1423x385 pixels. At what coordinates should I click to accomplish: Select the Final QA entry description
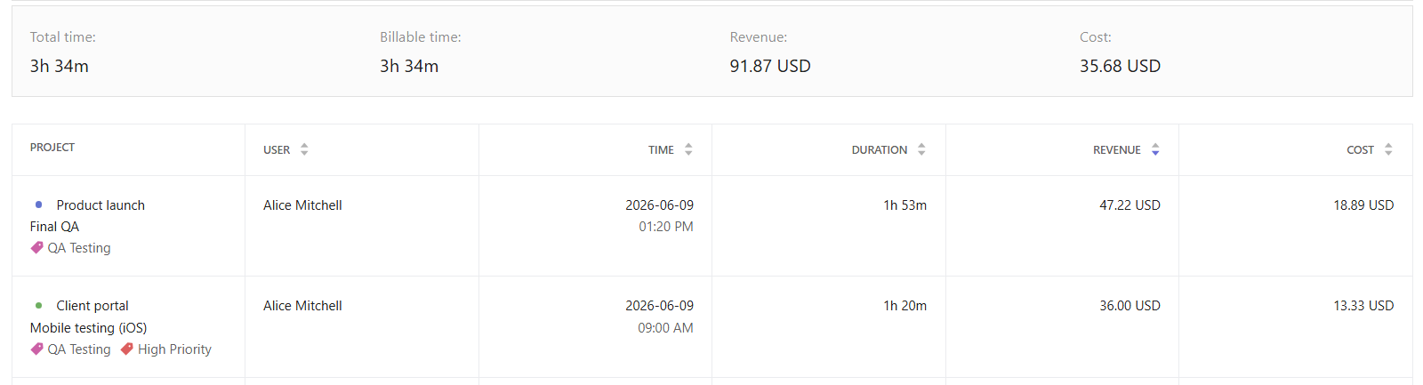tap(54, 227)
